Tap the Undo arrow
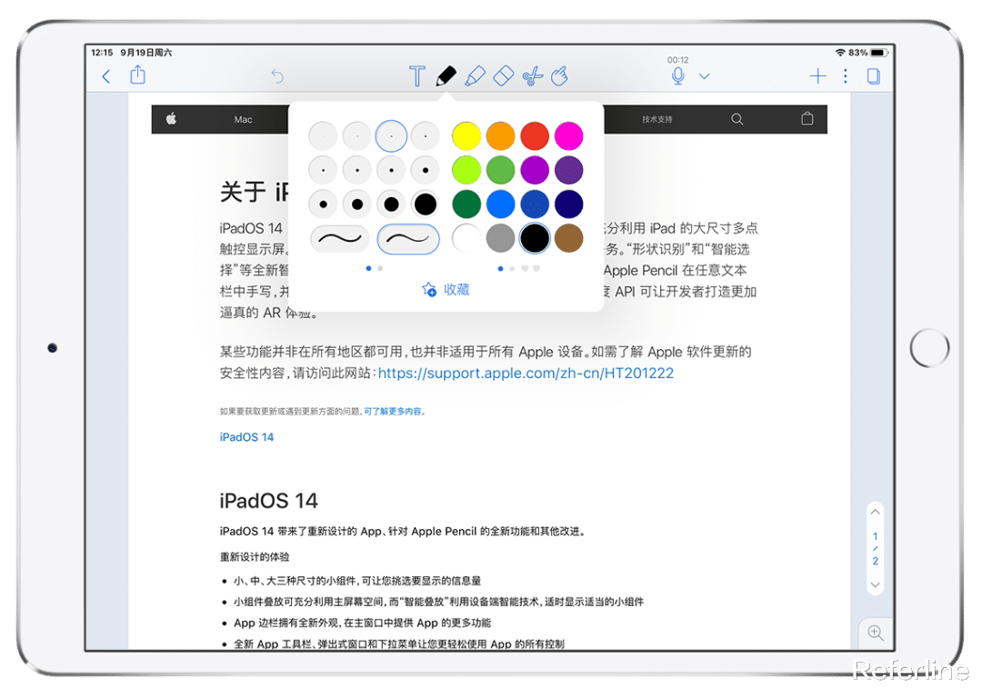 click(277, 76)
